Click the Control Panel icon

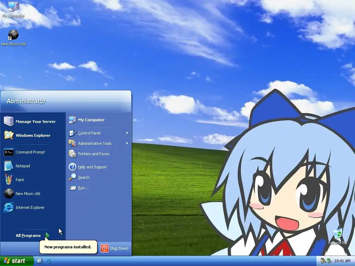pyautogui.click(x=72, y=133)
